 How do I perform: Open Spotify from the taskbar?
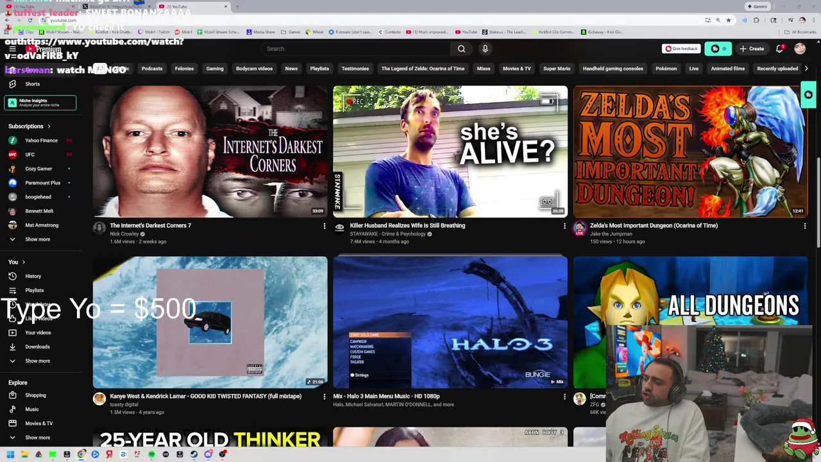point(151,454)
